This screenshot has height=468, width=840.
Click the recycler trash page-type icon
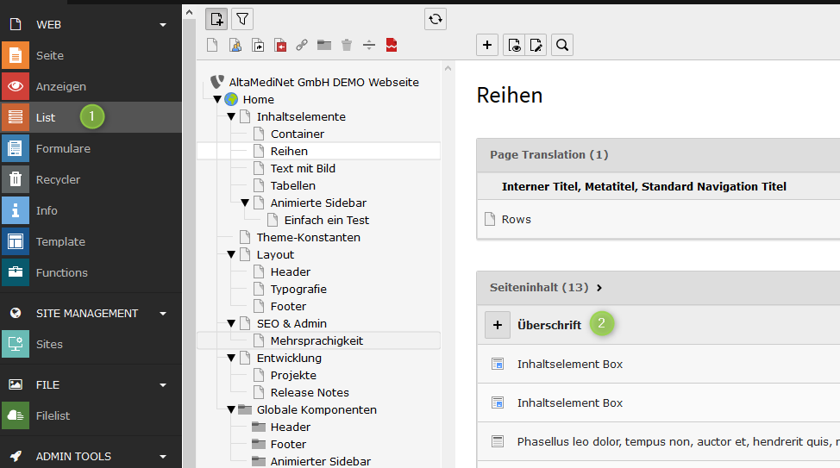click(x=347, y=45)
